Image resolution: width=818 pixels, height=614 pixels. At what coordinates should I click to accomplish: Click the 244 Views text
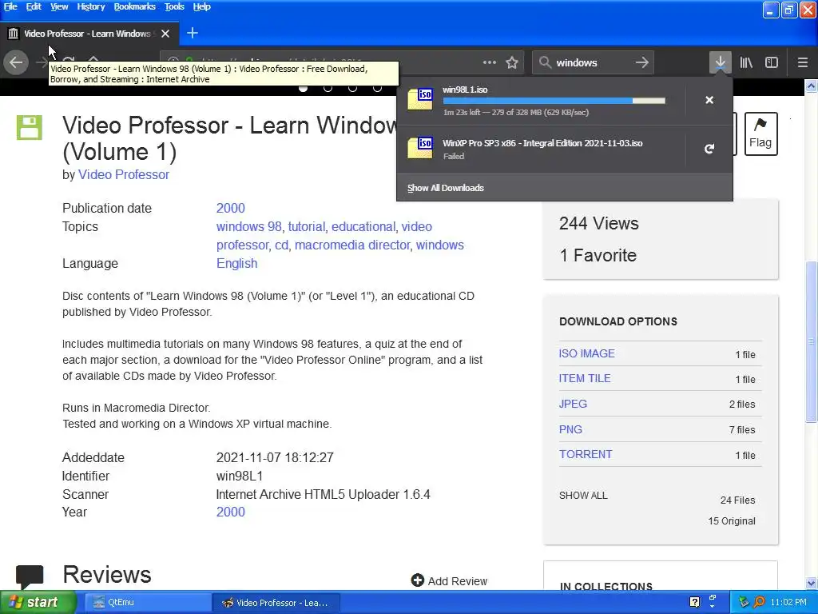click(599, 224)
